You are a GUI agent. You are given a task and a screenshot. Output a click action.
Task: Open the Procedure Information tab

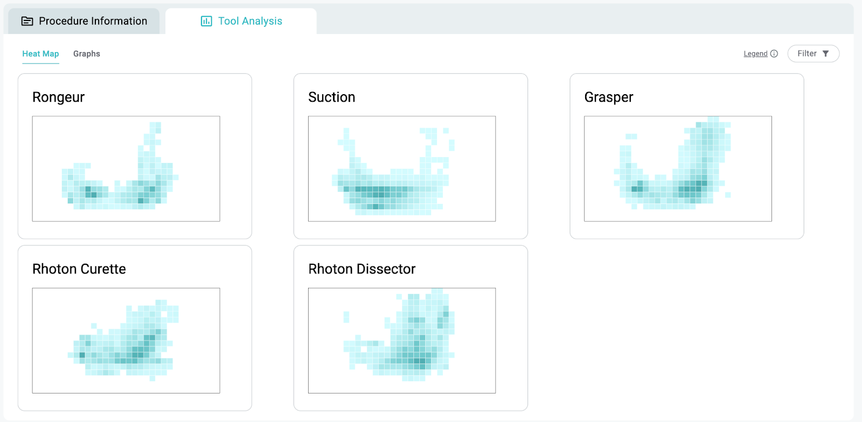coord(84,21)
